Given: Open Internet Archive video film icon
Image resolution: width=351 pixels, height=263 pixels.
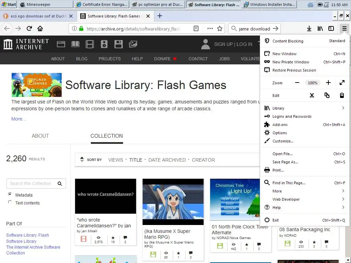Looking at the screenshot, I should tap(89, 44).
